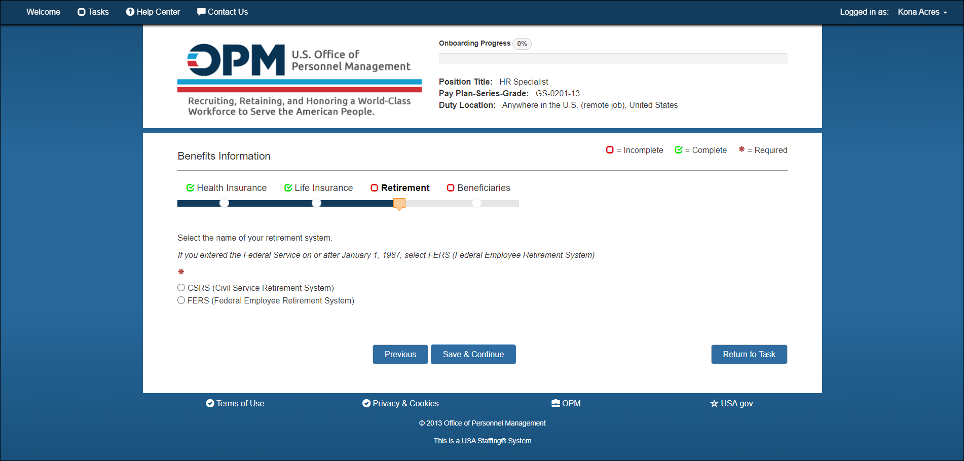Screen dimensions: 964x461
Task: Open the Help Center menu item
Action: tap(153, 12)
